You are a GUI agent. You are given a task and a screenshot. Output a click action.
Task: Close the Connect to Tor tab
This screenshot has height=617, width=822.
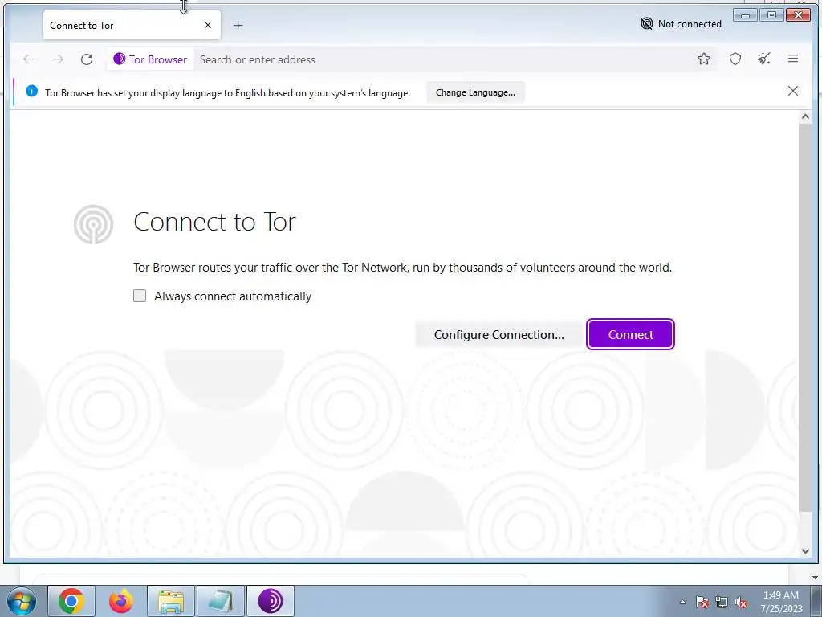pyautogui.click(x=208, y=25)
